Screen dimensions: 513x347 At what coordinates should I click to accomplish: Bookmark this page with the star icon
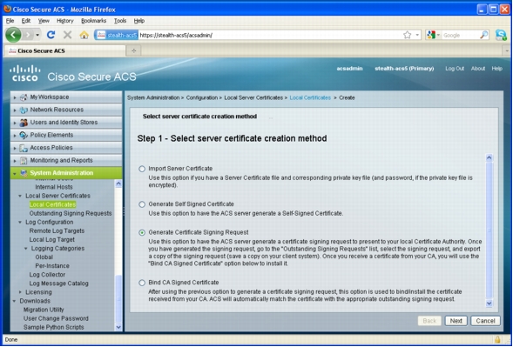pos(407,35)
